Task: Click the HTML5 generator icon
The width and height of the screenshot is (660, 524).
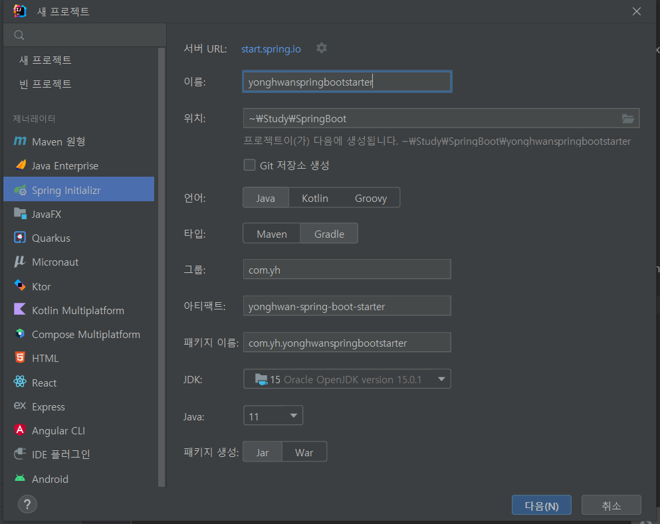Action: tap(20, 357)
